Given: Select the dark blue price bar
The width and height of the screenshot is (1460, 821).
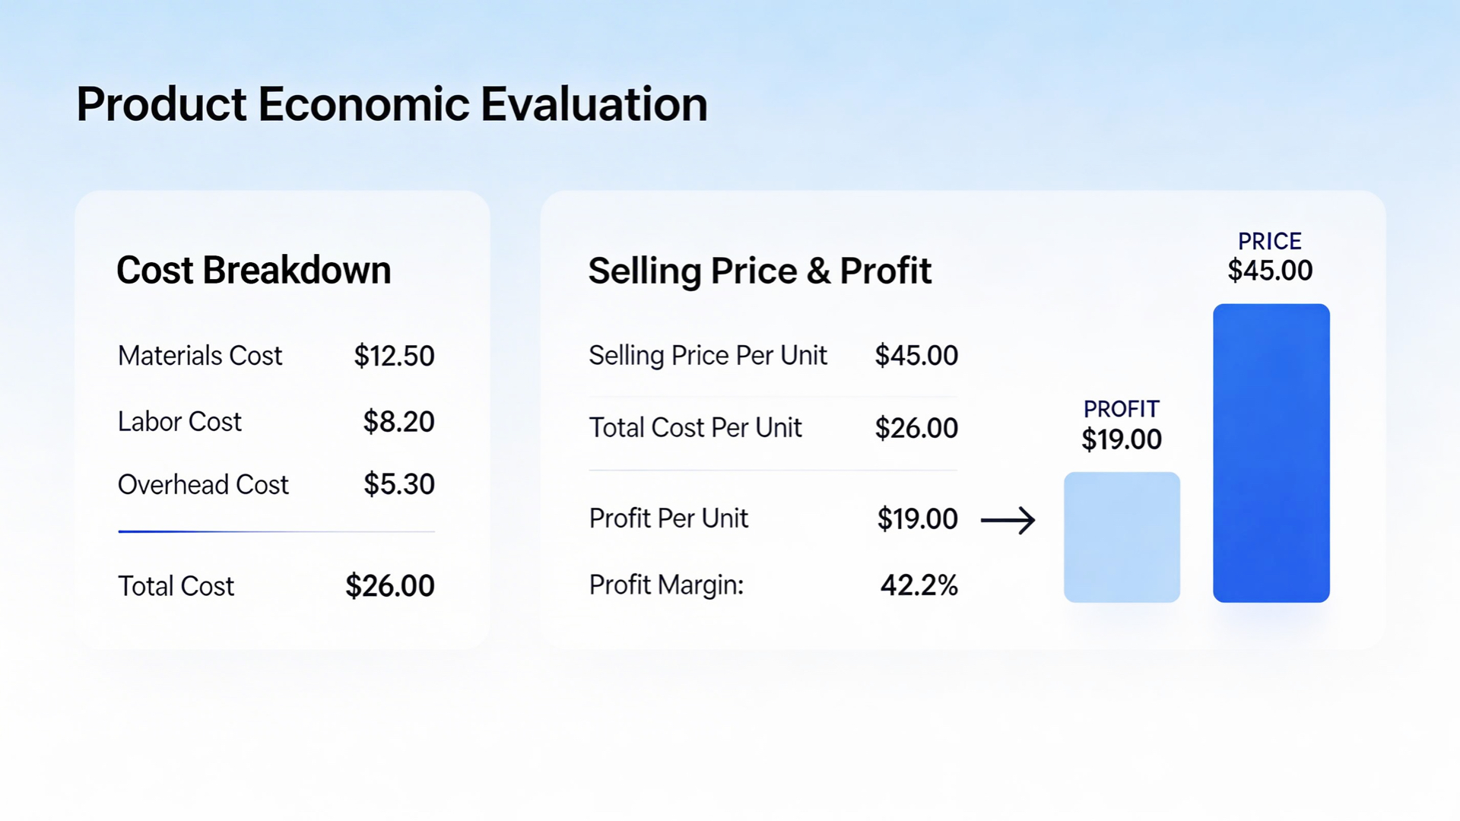Looking at the screenshot, I should pos(1271,453).
